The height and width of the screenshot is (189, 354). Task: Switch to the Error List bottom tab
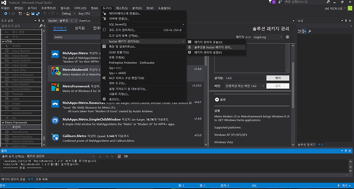pos(41,179)
